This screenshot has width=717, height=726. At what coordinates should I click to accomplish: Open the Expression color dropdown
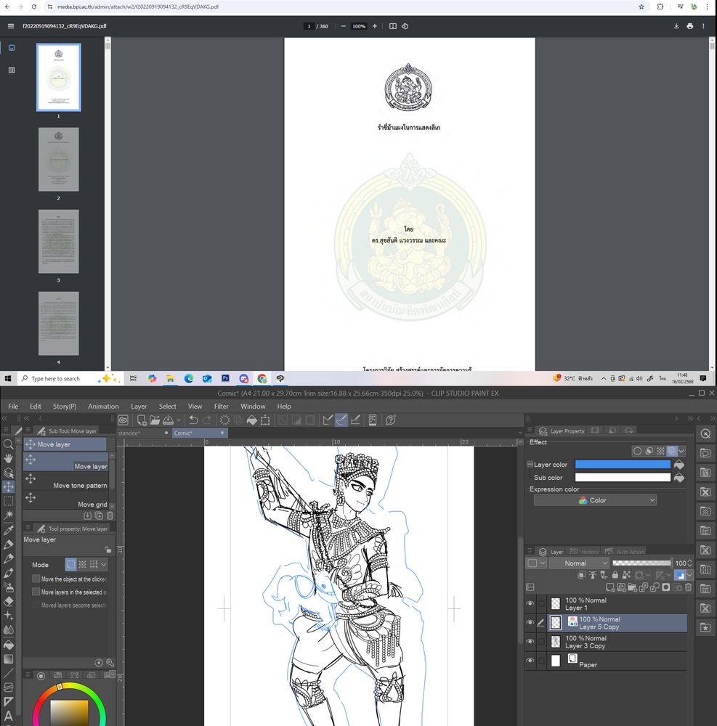(595, 500)
